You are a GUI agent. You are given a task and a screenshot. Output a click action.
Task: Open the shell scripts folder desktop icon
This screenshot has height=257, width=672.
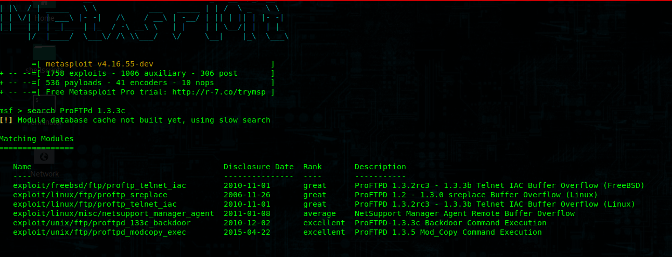tap(44, 58)
